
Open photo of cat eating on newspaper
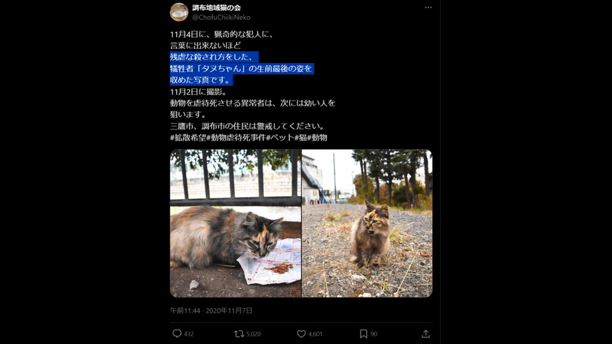pos(235,223)
